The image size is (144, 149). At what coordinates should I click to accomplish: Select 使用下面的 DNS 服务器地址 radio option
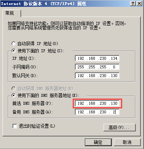coord(14,95)
